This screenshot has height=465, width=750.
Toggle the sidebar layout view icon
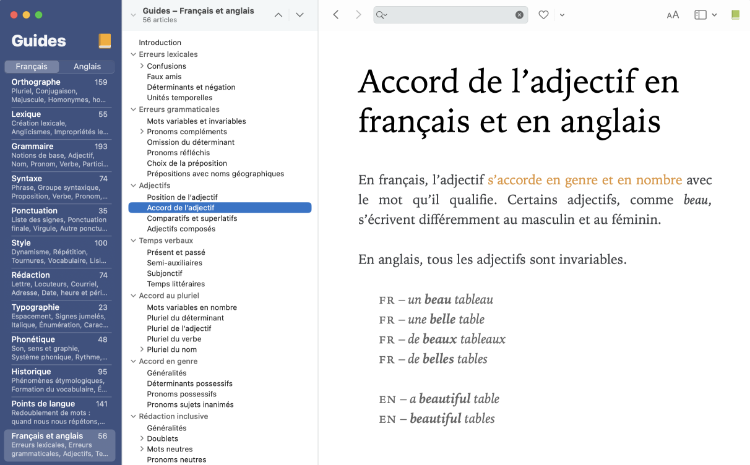(701, 14)
